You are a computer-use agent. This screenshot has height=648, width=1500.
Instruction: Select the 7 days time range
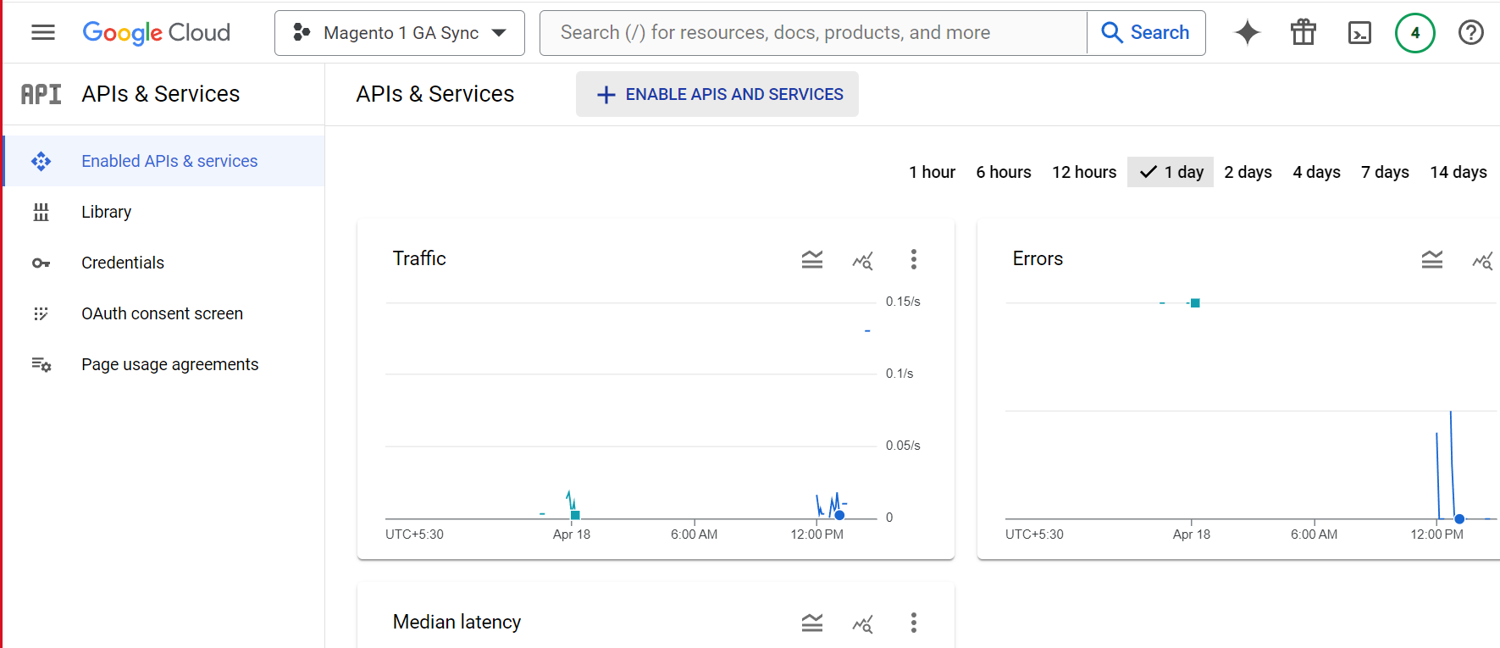1384,172
